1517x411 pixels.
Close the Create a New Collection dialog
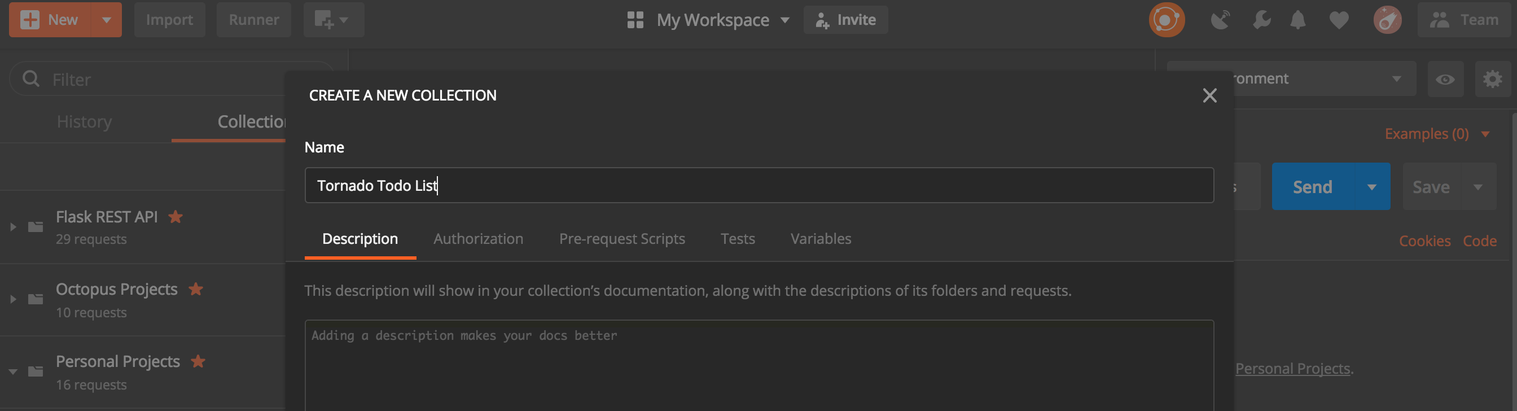click(x=1209, y=95)
